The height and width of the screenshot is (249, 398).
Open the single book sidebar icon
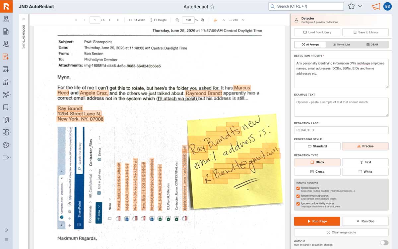pyautogui.click(x=6, y=107)
